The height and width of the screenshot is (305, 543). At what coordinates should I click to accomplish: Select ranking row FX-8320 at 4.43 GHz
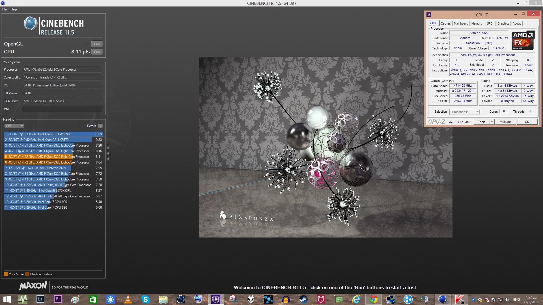(53, 179)
